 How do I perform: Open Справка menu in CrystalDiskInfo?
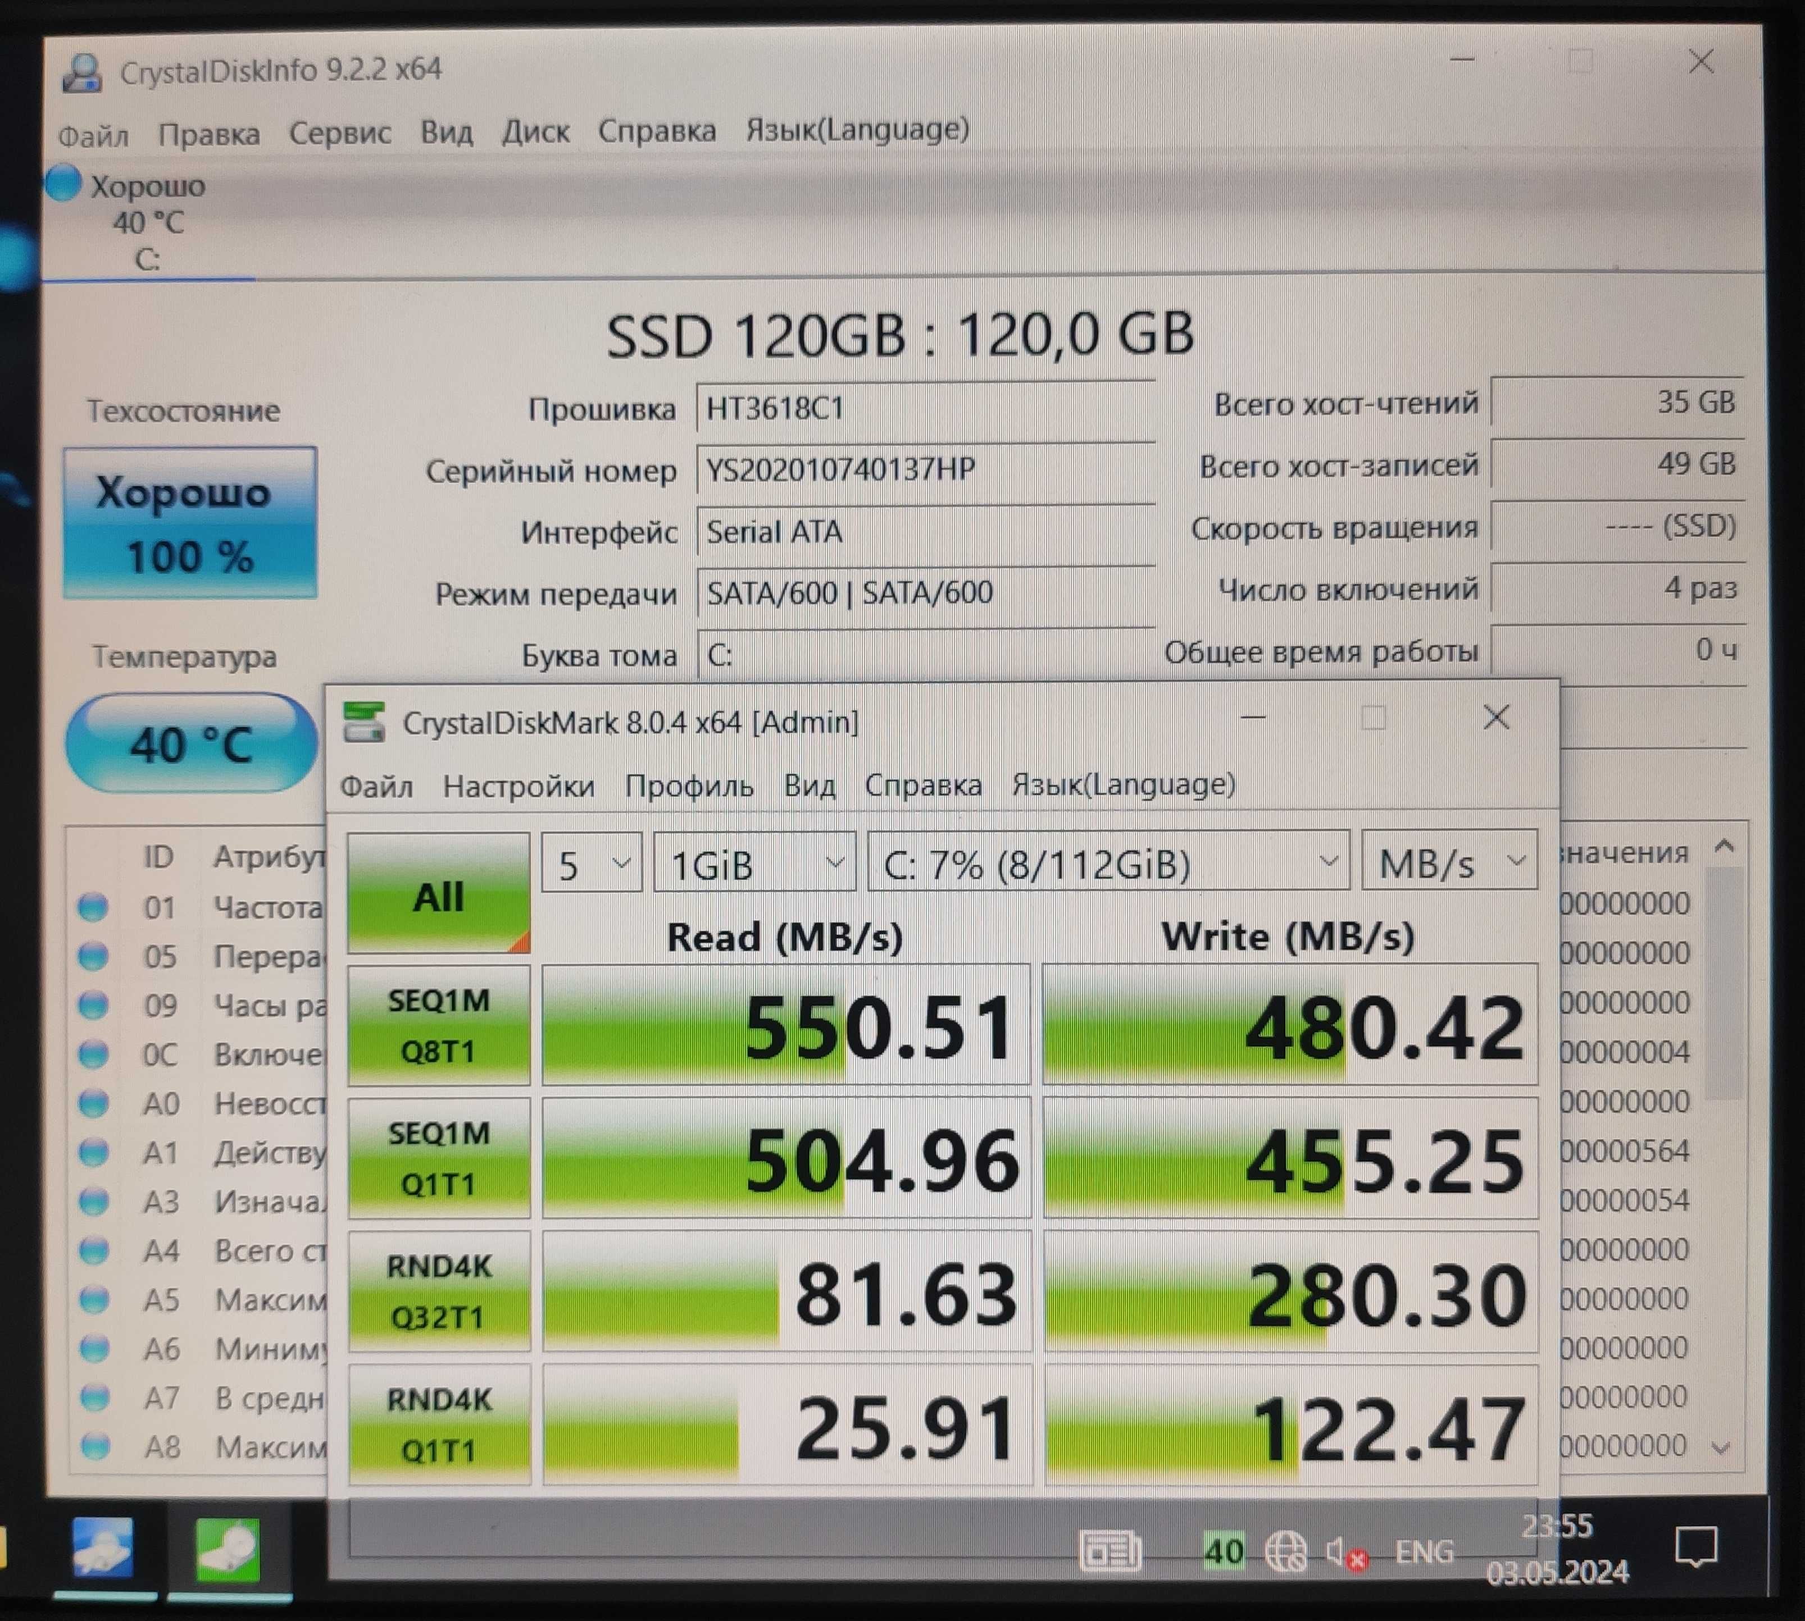click(657, 130)
